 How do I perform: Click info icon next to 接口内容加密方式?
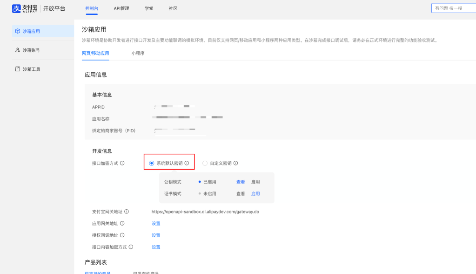tap(131, 247)
